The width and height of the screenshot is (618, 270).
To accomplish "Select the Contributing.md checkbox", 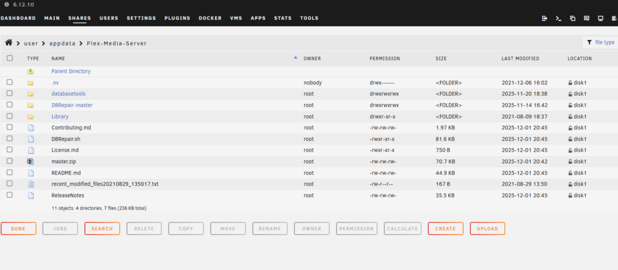I will tap(10, 127).
